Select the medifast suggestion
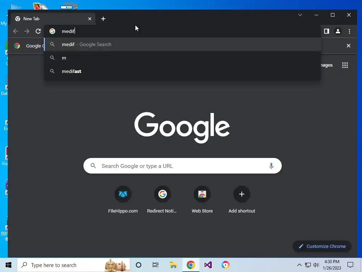The image size is (362, 272). tap(182, 71)
